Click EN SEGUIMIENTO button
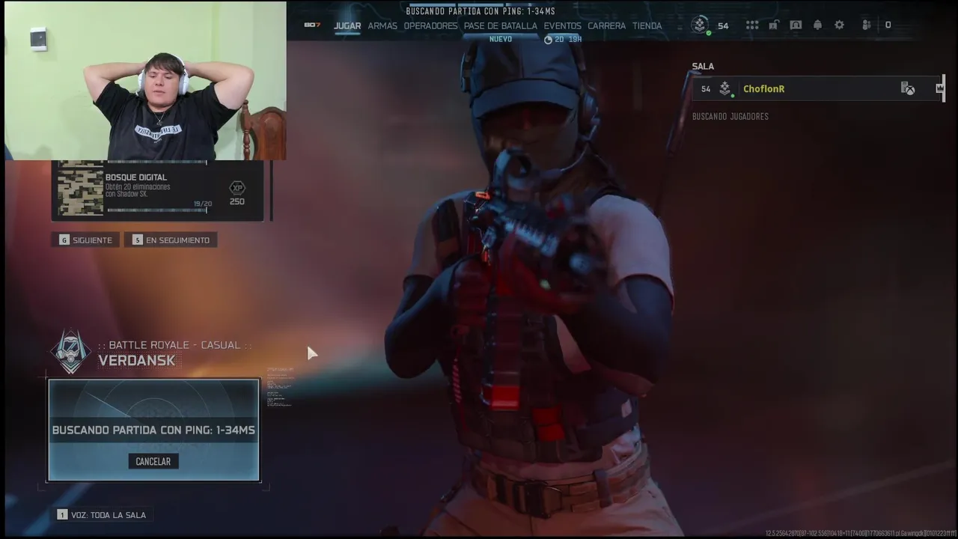Screen dimensions: 958x539 (x=171, y=240)
